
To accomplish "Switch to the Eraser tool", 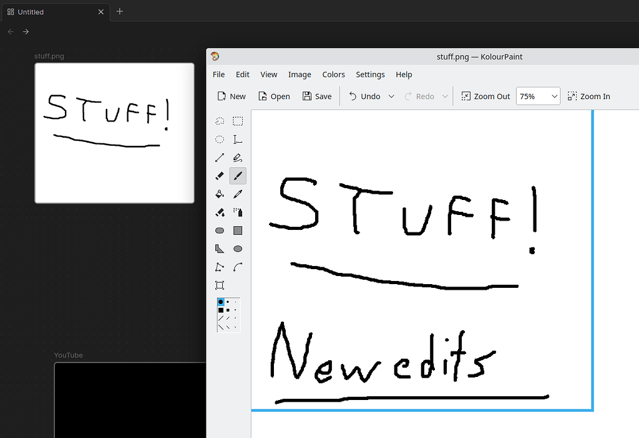I will coord(219,176).
